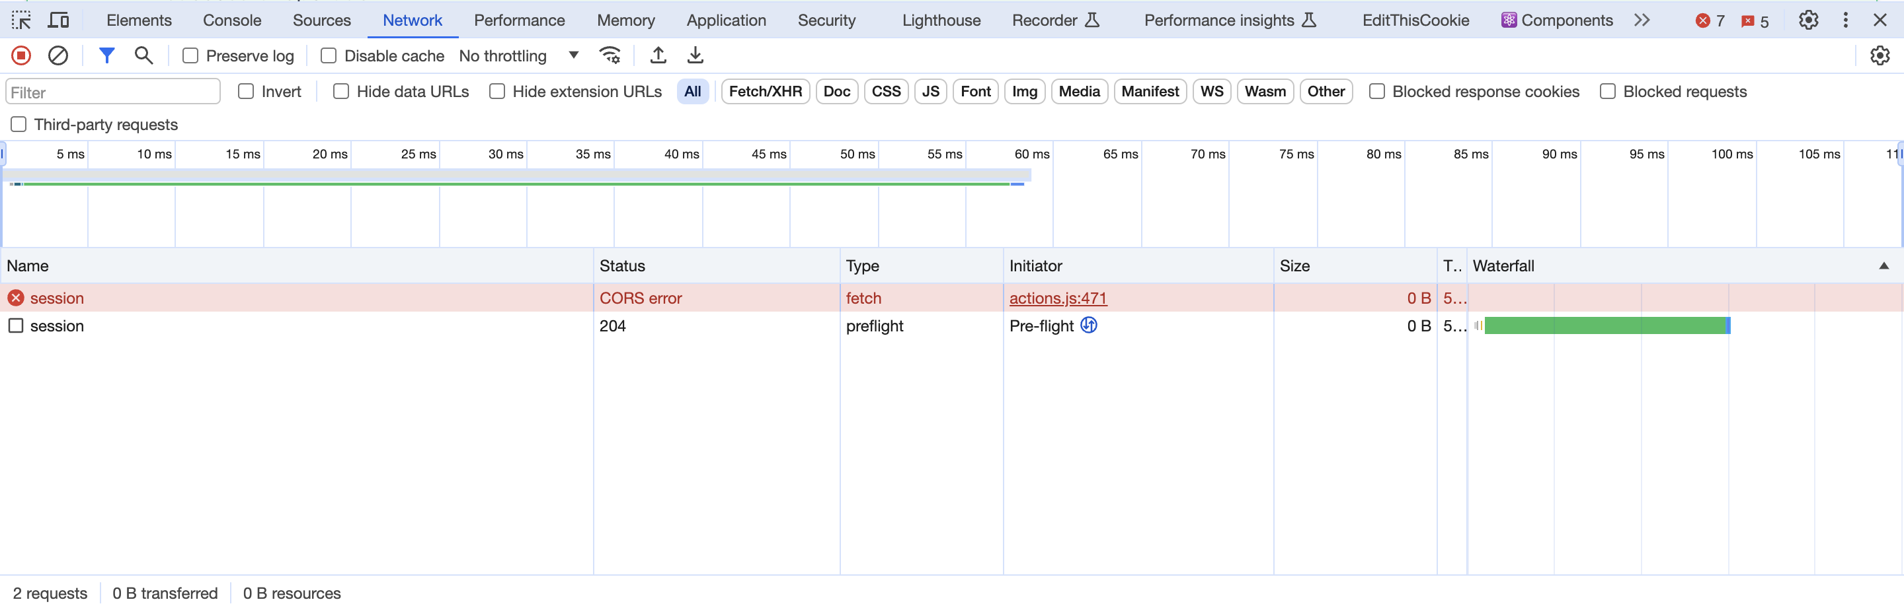Clear the network requests list
This screenshot has height=610, width=1904.
coord(58,55)
